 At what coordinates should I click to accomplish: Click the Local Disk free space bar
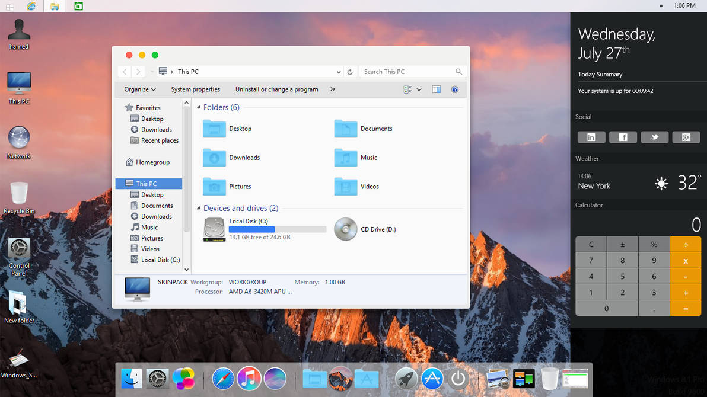click(x=276, y=229)
